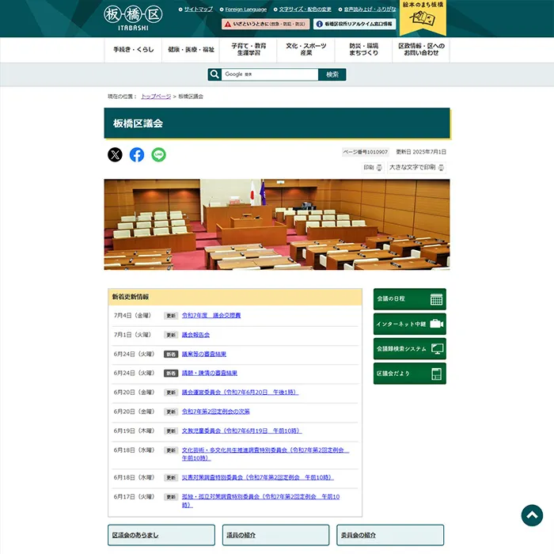This screenshot has height=554, width=554.
Task: Click printer icon beside 大きな文字で印刷
Action: [x=441, y=168]
